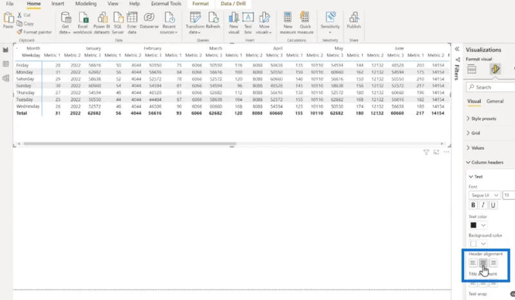Switch to Model view in left sidebar

[x=6, y=78]
